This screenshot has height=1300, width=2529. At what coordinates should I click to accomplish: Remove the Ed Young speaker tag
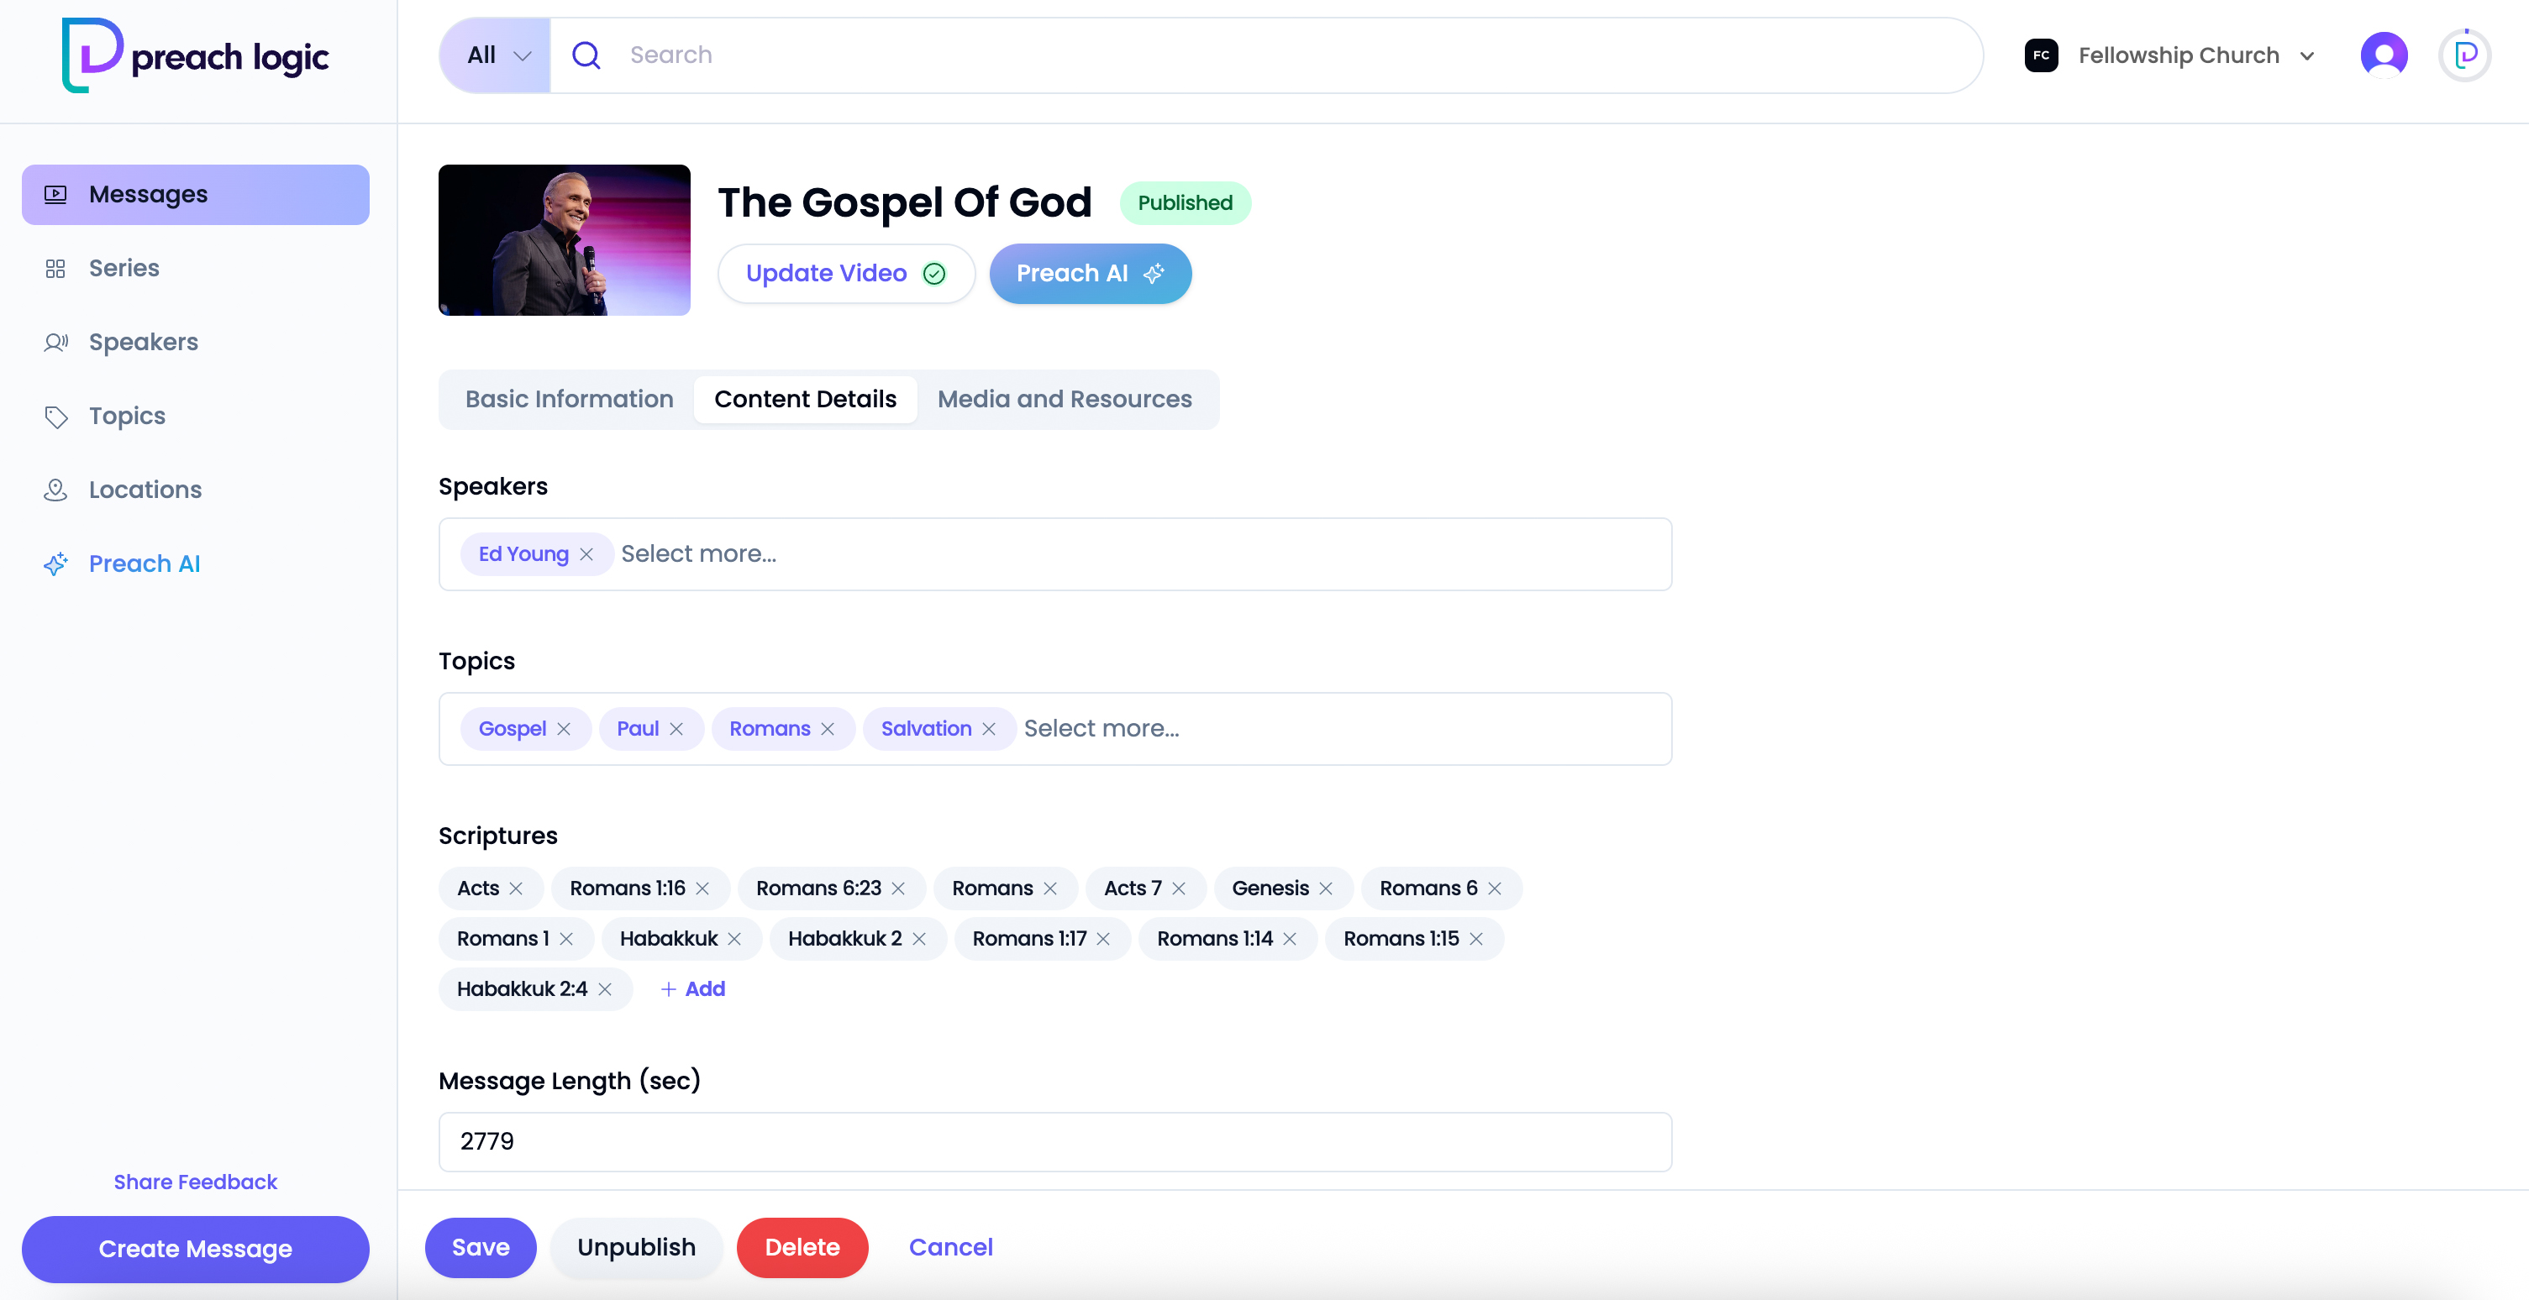[586, 554]
